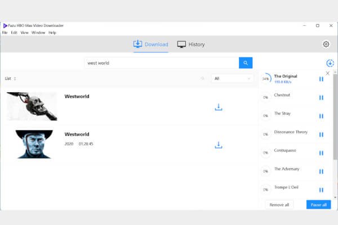Switch to the History tab

[191, 44]
